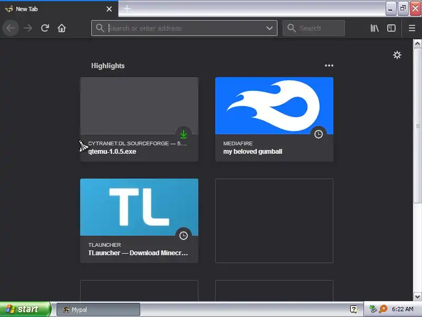This screenshot has height=317, width=422.
Task: Open 'TLauncher — Download Minecr…' title link
Action: [x=138, y=253]
